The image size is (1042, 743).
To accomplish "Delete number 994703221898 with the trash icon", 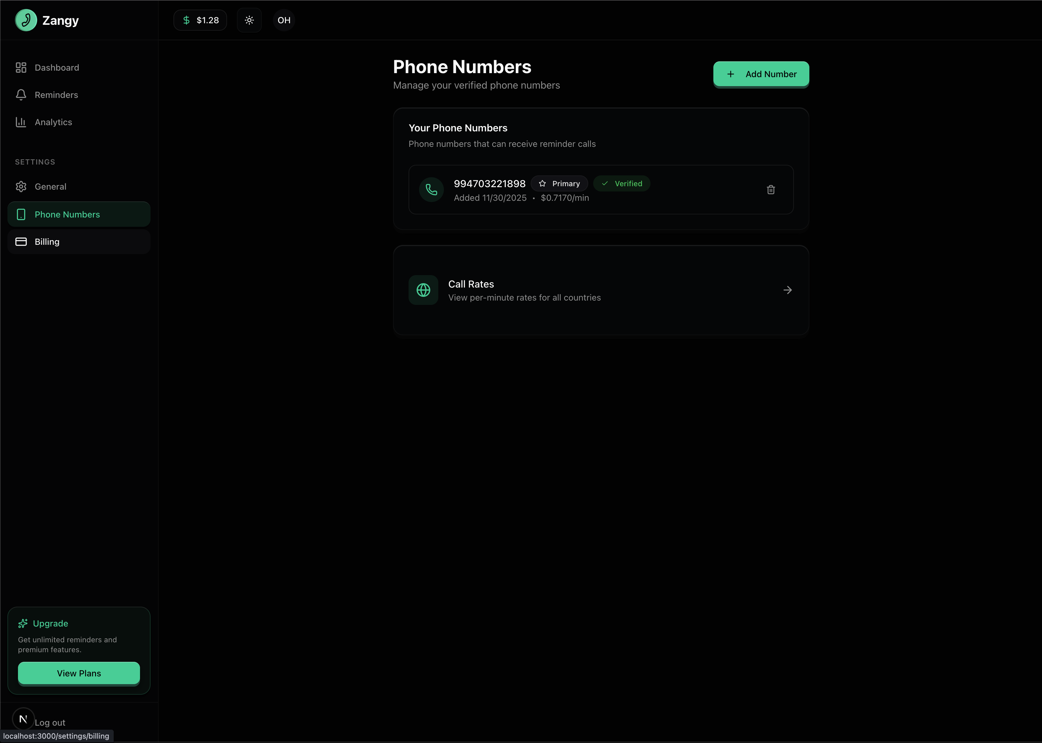I will tap(770, 189).
